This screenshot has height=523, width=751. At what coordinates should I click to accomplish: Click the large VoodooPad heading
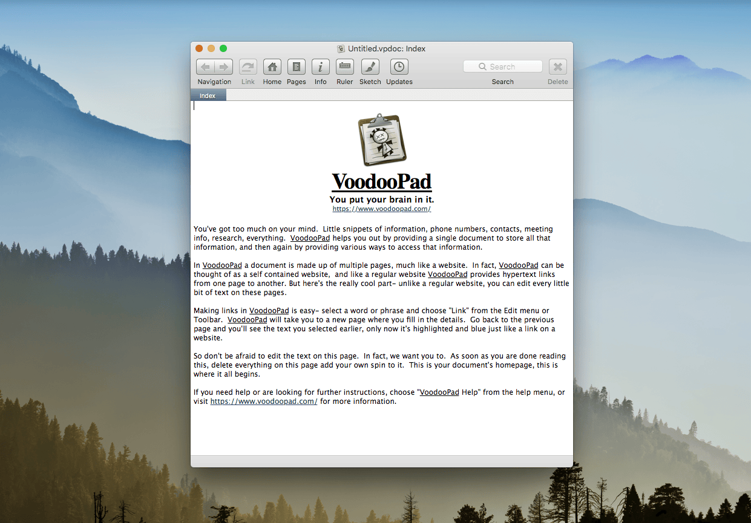382,181
